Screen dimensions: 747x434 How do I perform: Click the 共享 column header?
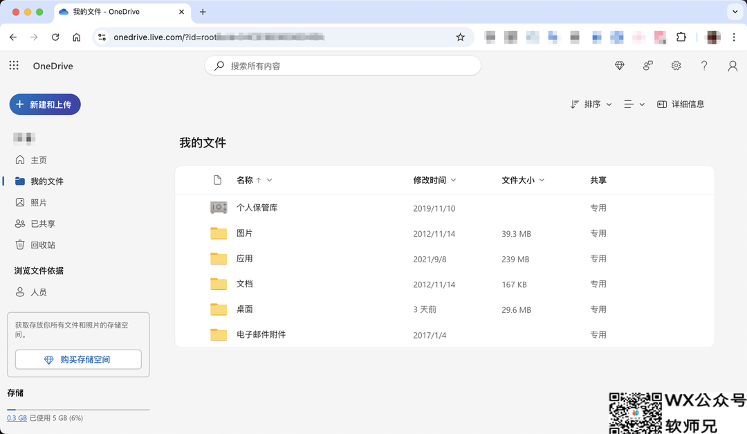598,180
